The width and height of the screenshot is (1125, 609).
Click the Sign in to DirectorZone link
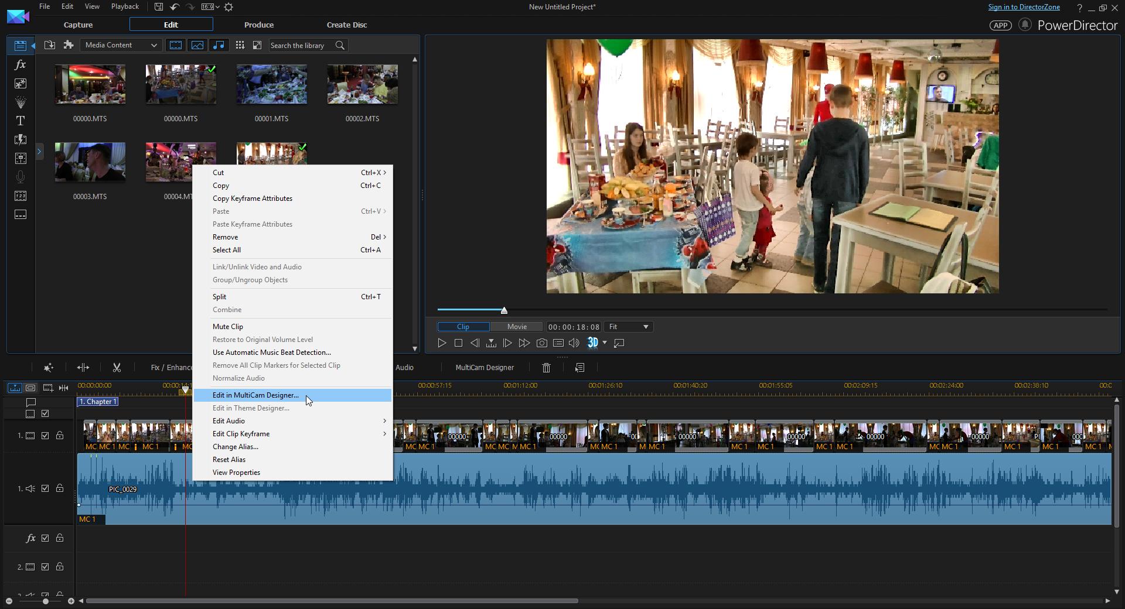(x=1024, y=7)
